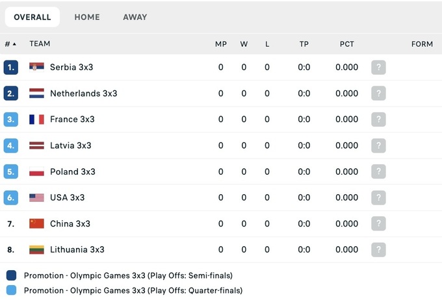Click the USA flag icon
Image resolution: width=442 pixels, height=300 pixels.
[36, 197]
